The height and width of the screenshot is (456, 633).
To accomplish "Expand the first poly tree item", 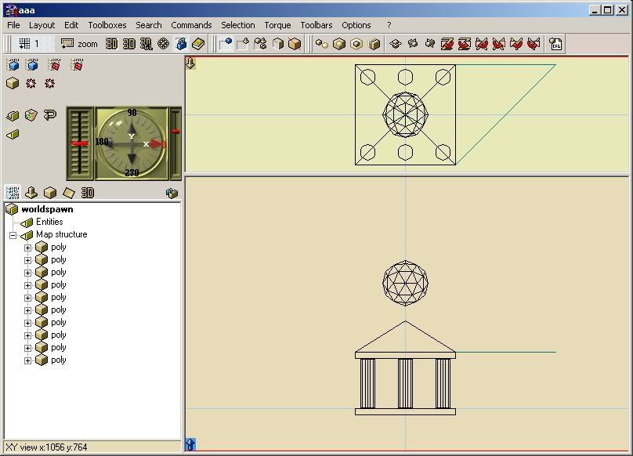I will coord(27,248).
